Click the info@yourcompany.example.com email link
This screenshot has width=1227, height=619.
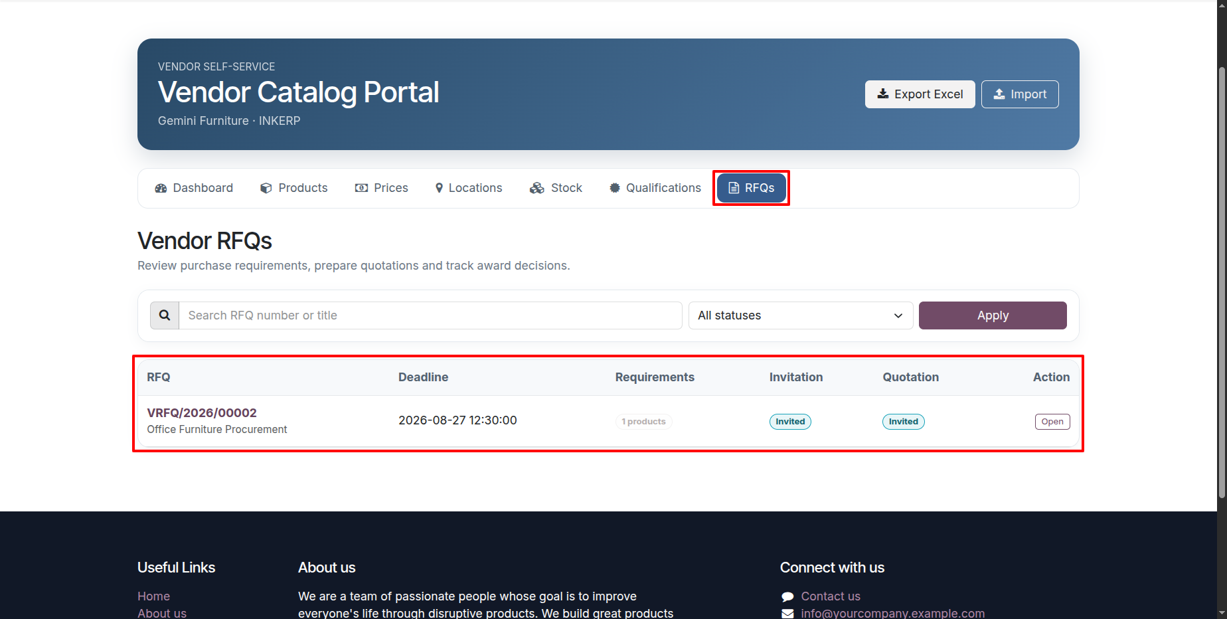(893, 613)
